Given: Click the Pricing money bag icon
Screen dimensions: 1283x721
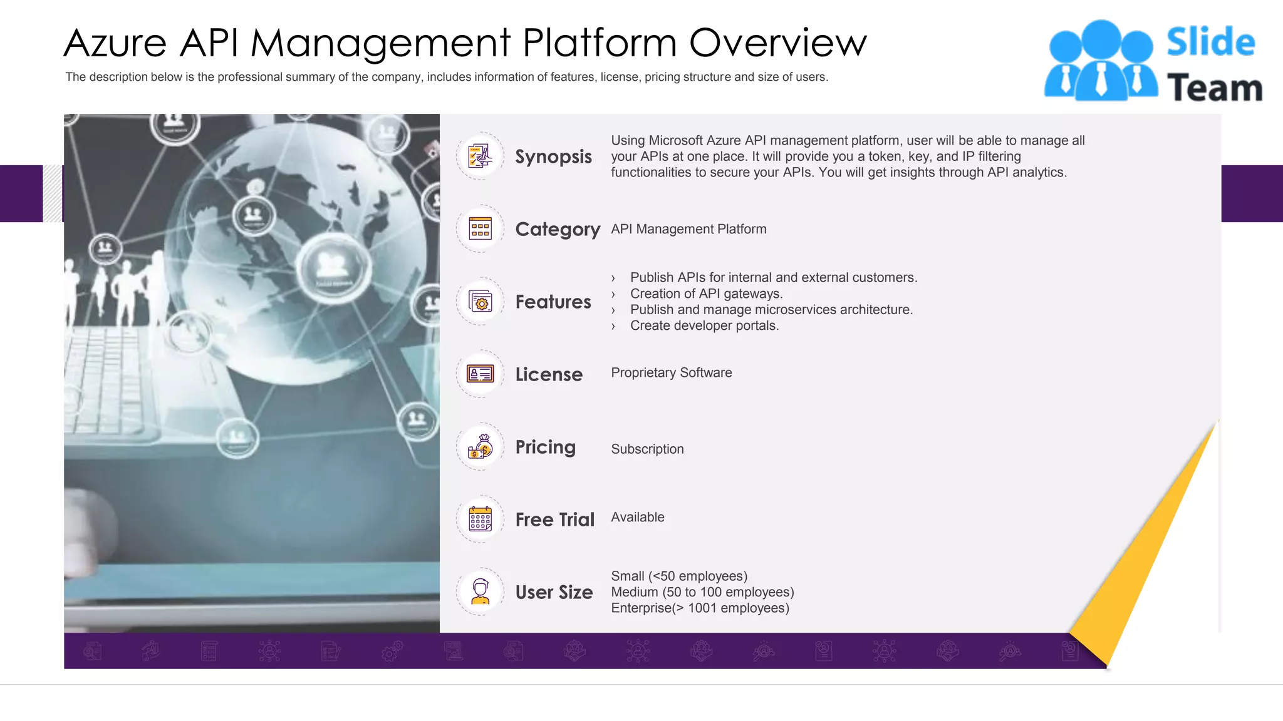Looking at the screenshot, I should pyautogui.click(x=480, y=447).
